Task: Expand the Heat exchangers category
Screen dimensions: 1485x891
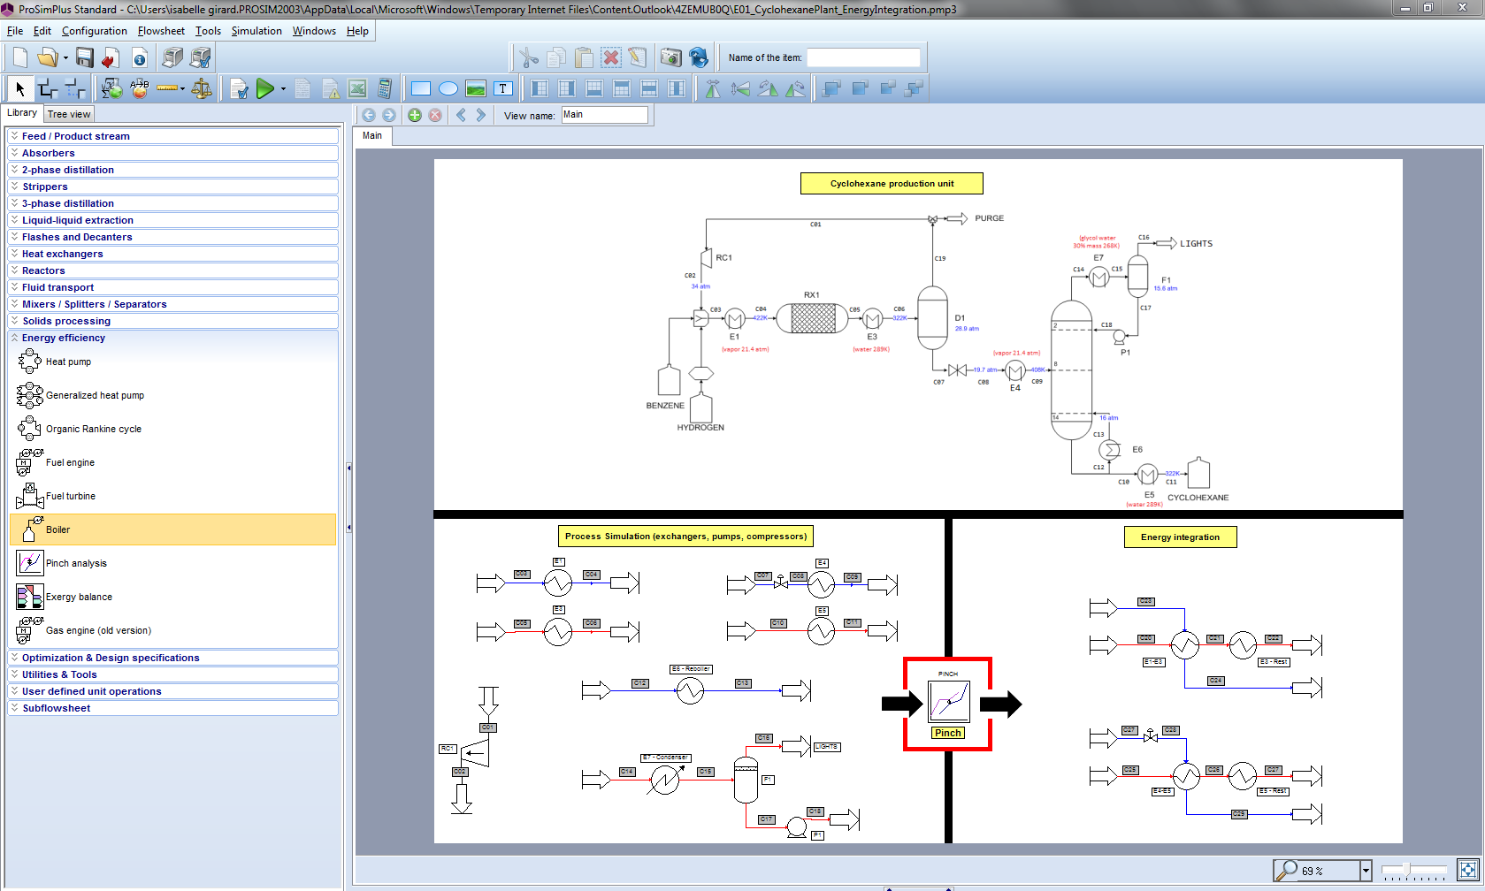Action: [x=62, y=254]
